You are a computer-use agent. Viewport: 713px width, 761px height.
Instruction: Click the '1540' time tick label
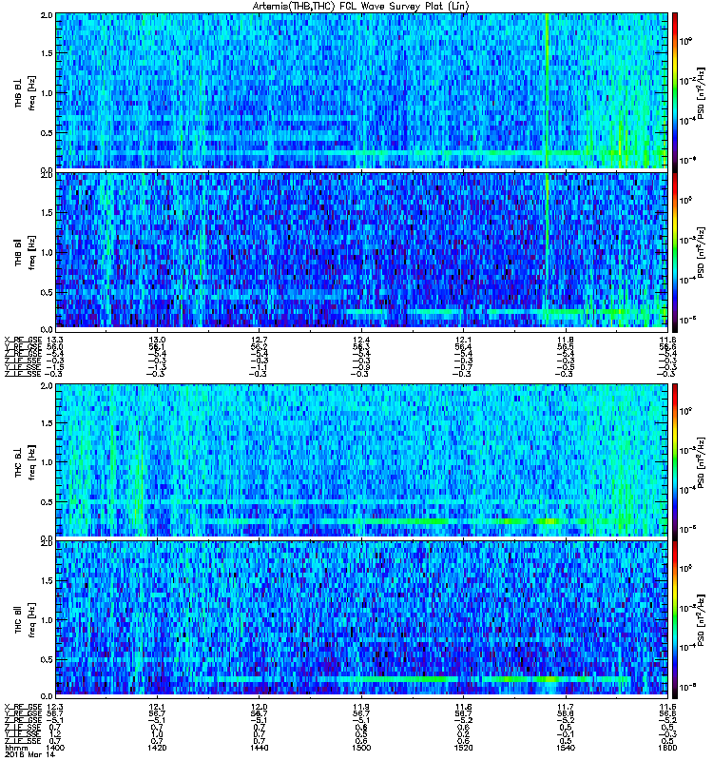click(x=565, y=748)
